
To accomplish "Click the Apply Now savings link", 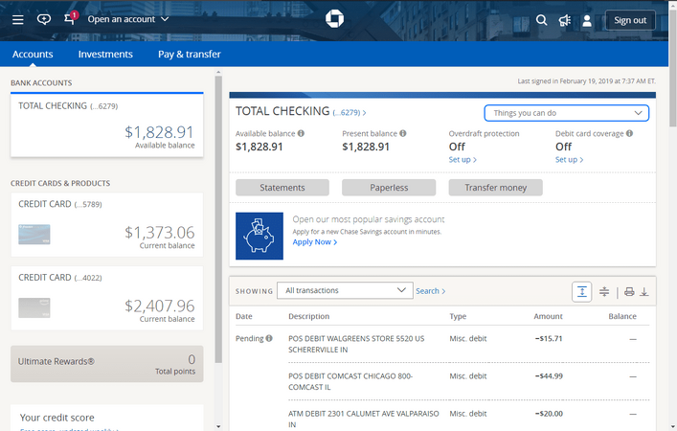I will click(x=314, y=242).
